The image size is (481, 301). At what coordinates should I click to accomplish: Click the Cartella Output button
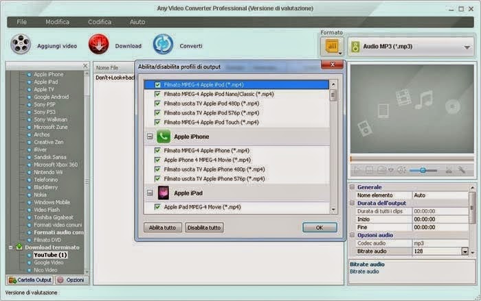(30, 280)
